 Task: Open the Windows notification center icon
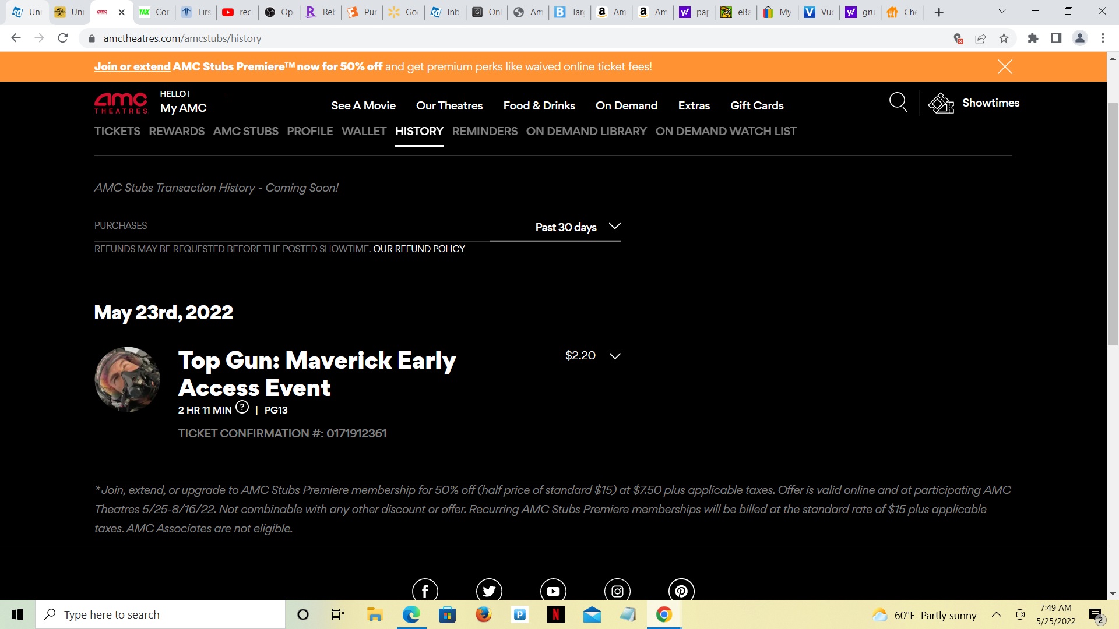[1096, 615]
